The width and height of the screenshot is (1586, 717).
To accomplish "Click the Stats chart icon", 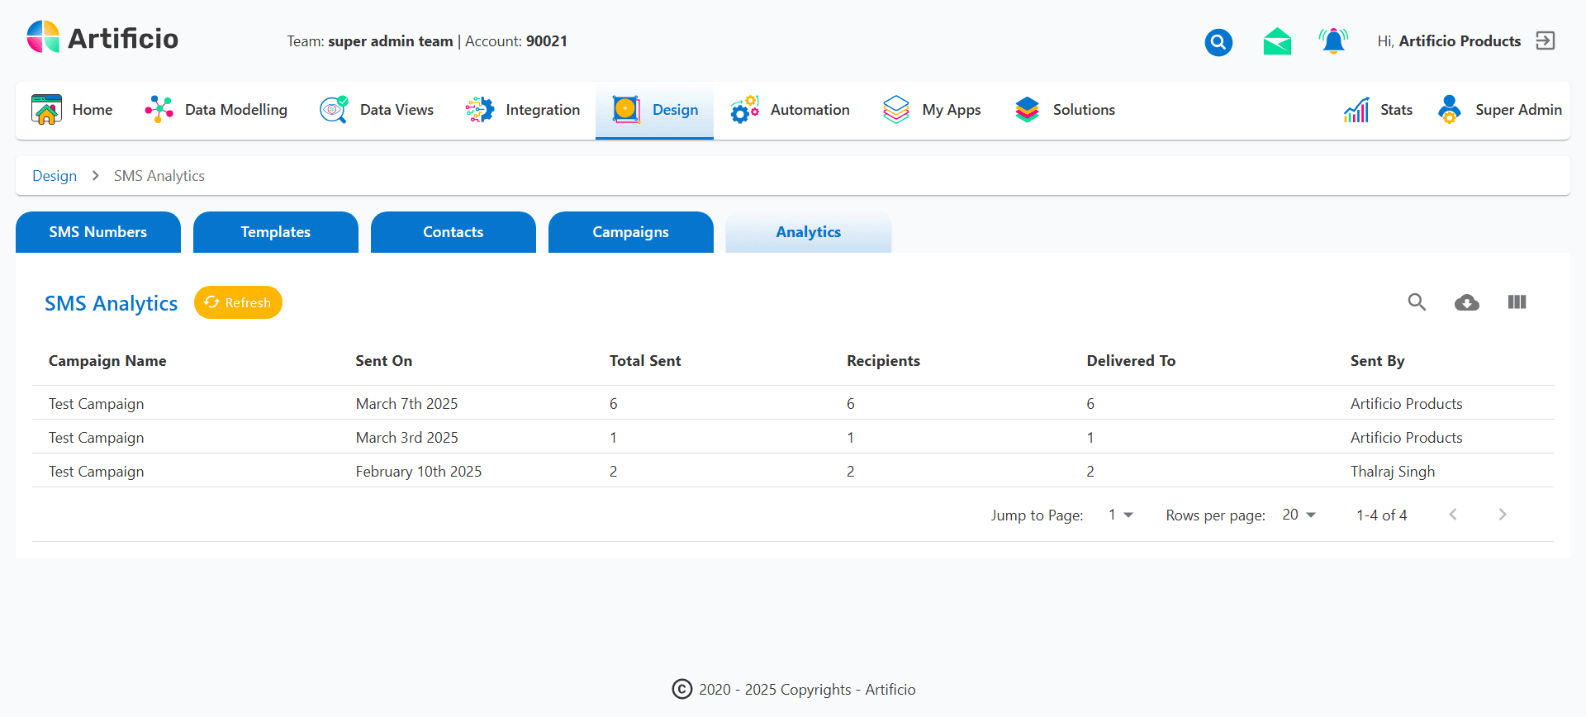I will pos(1356,110).
